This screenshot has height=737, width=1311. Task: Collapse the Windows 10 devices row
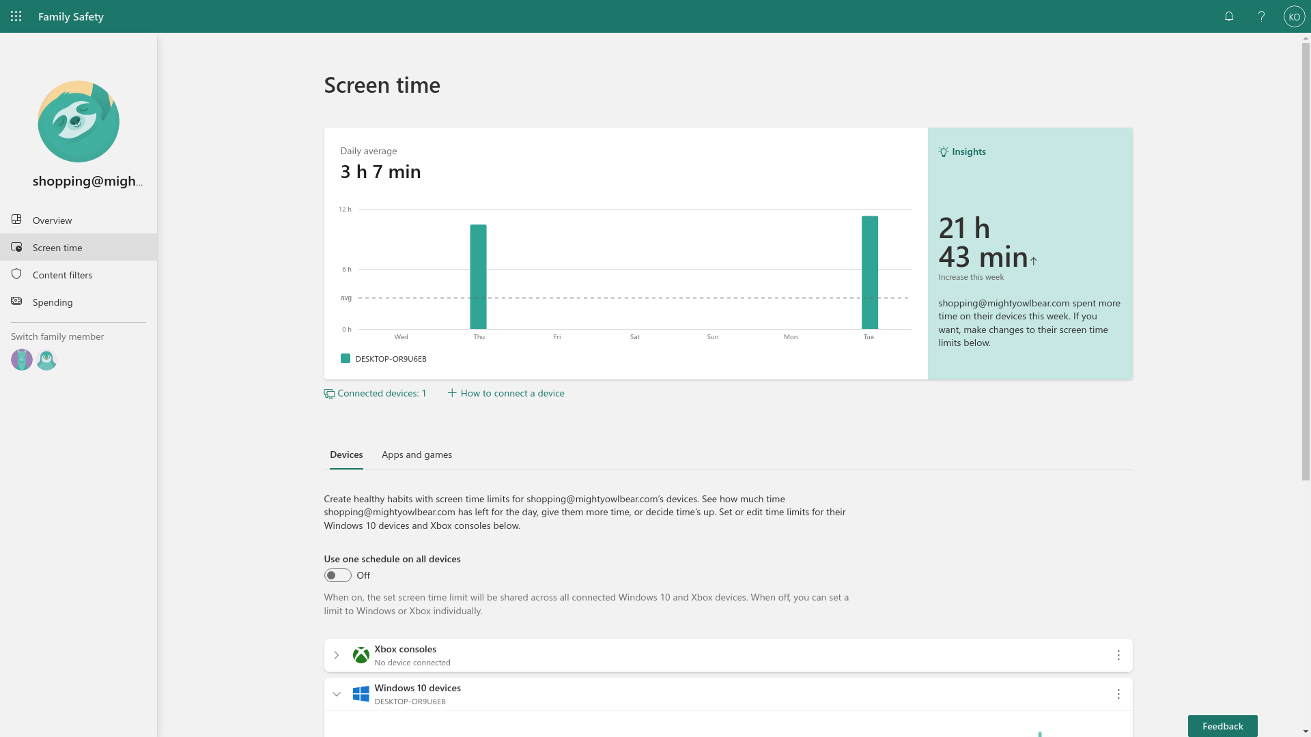point(337,694)
